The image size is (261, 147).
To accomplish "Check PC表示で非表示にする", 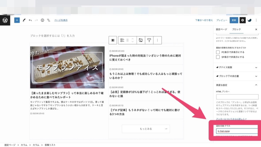I will point(218,52).
